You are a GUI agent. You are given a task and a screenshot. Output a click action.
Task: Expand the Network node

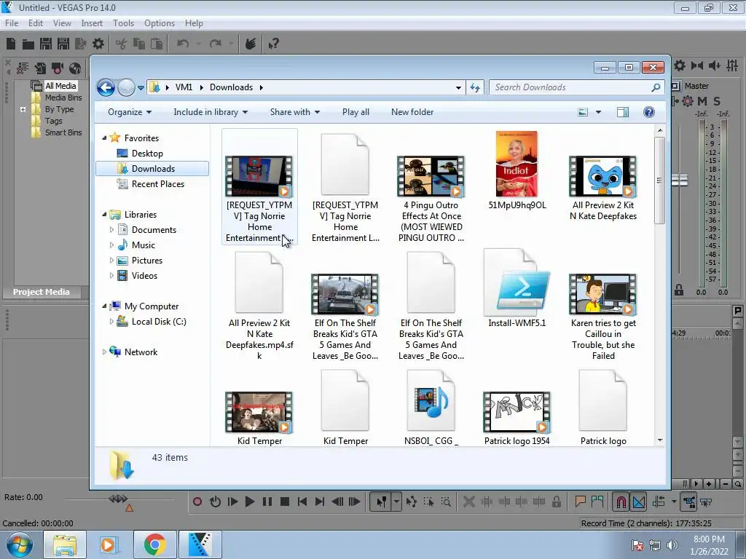click(x=104, y=352)
